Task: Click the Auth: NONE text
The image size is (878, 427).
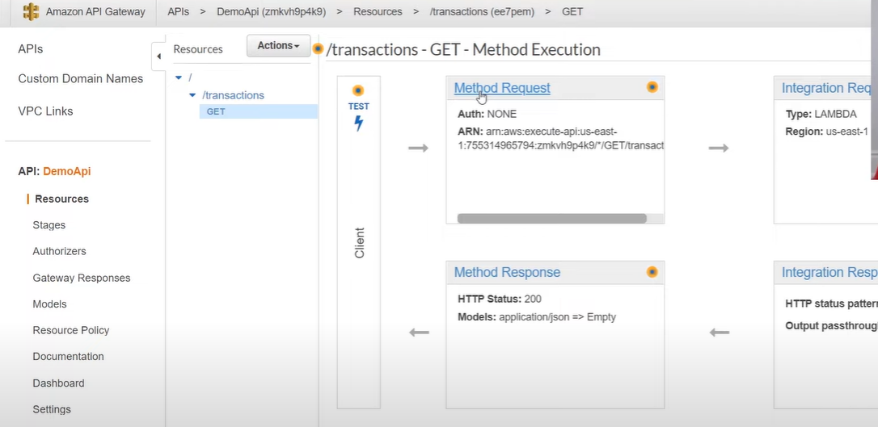Action: click(x=488, y=115)
